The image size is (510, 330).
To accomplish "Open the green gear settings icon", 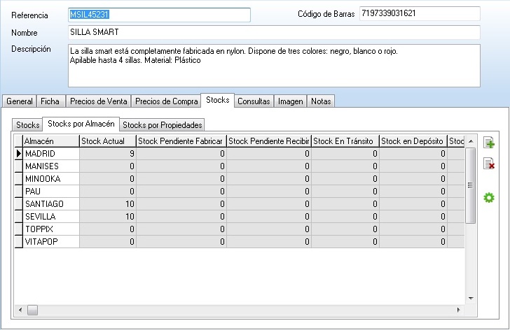I will coord(490,198).
